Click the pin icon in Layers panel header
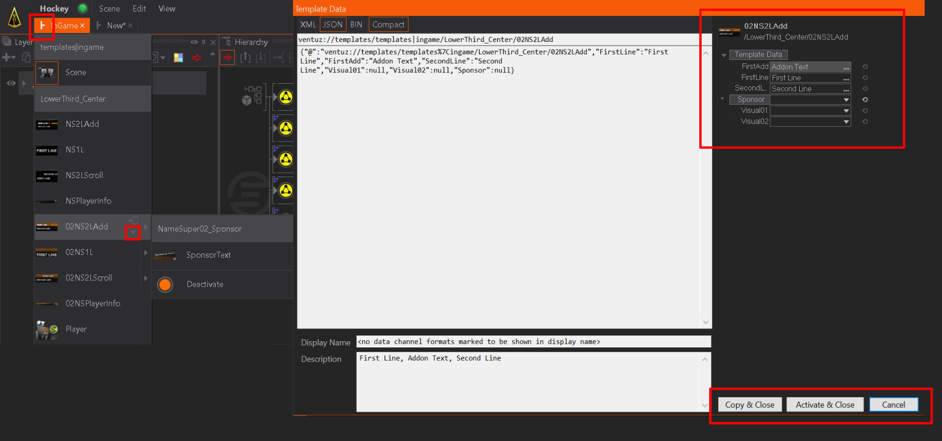This screenshot has height=441, width=942. [203, 42]
